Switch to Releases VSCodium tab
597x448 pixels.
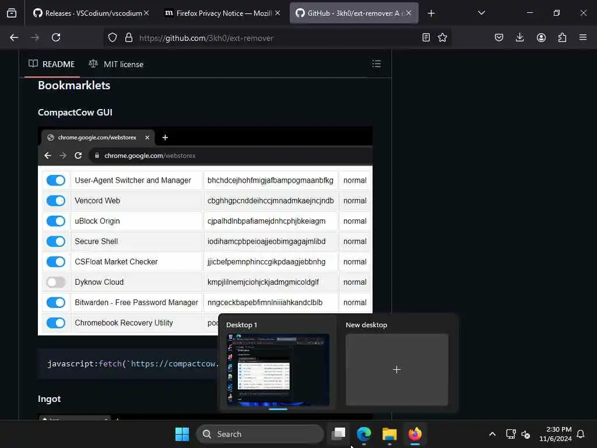[92, 13]
